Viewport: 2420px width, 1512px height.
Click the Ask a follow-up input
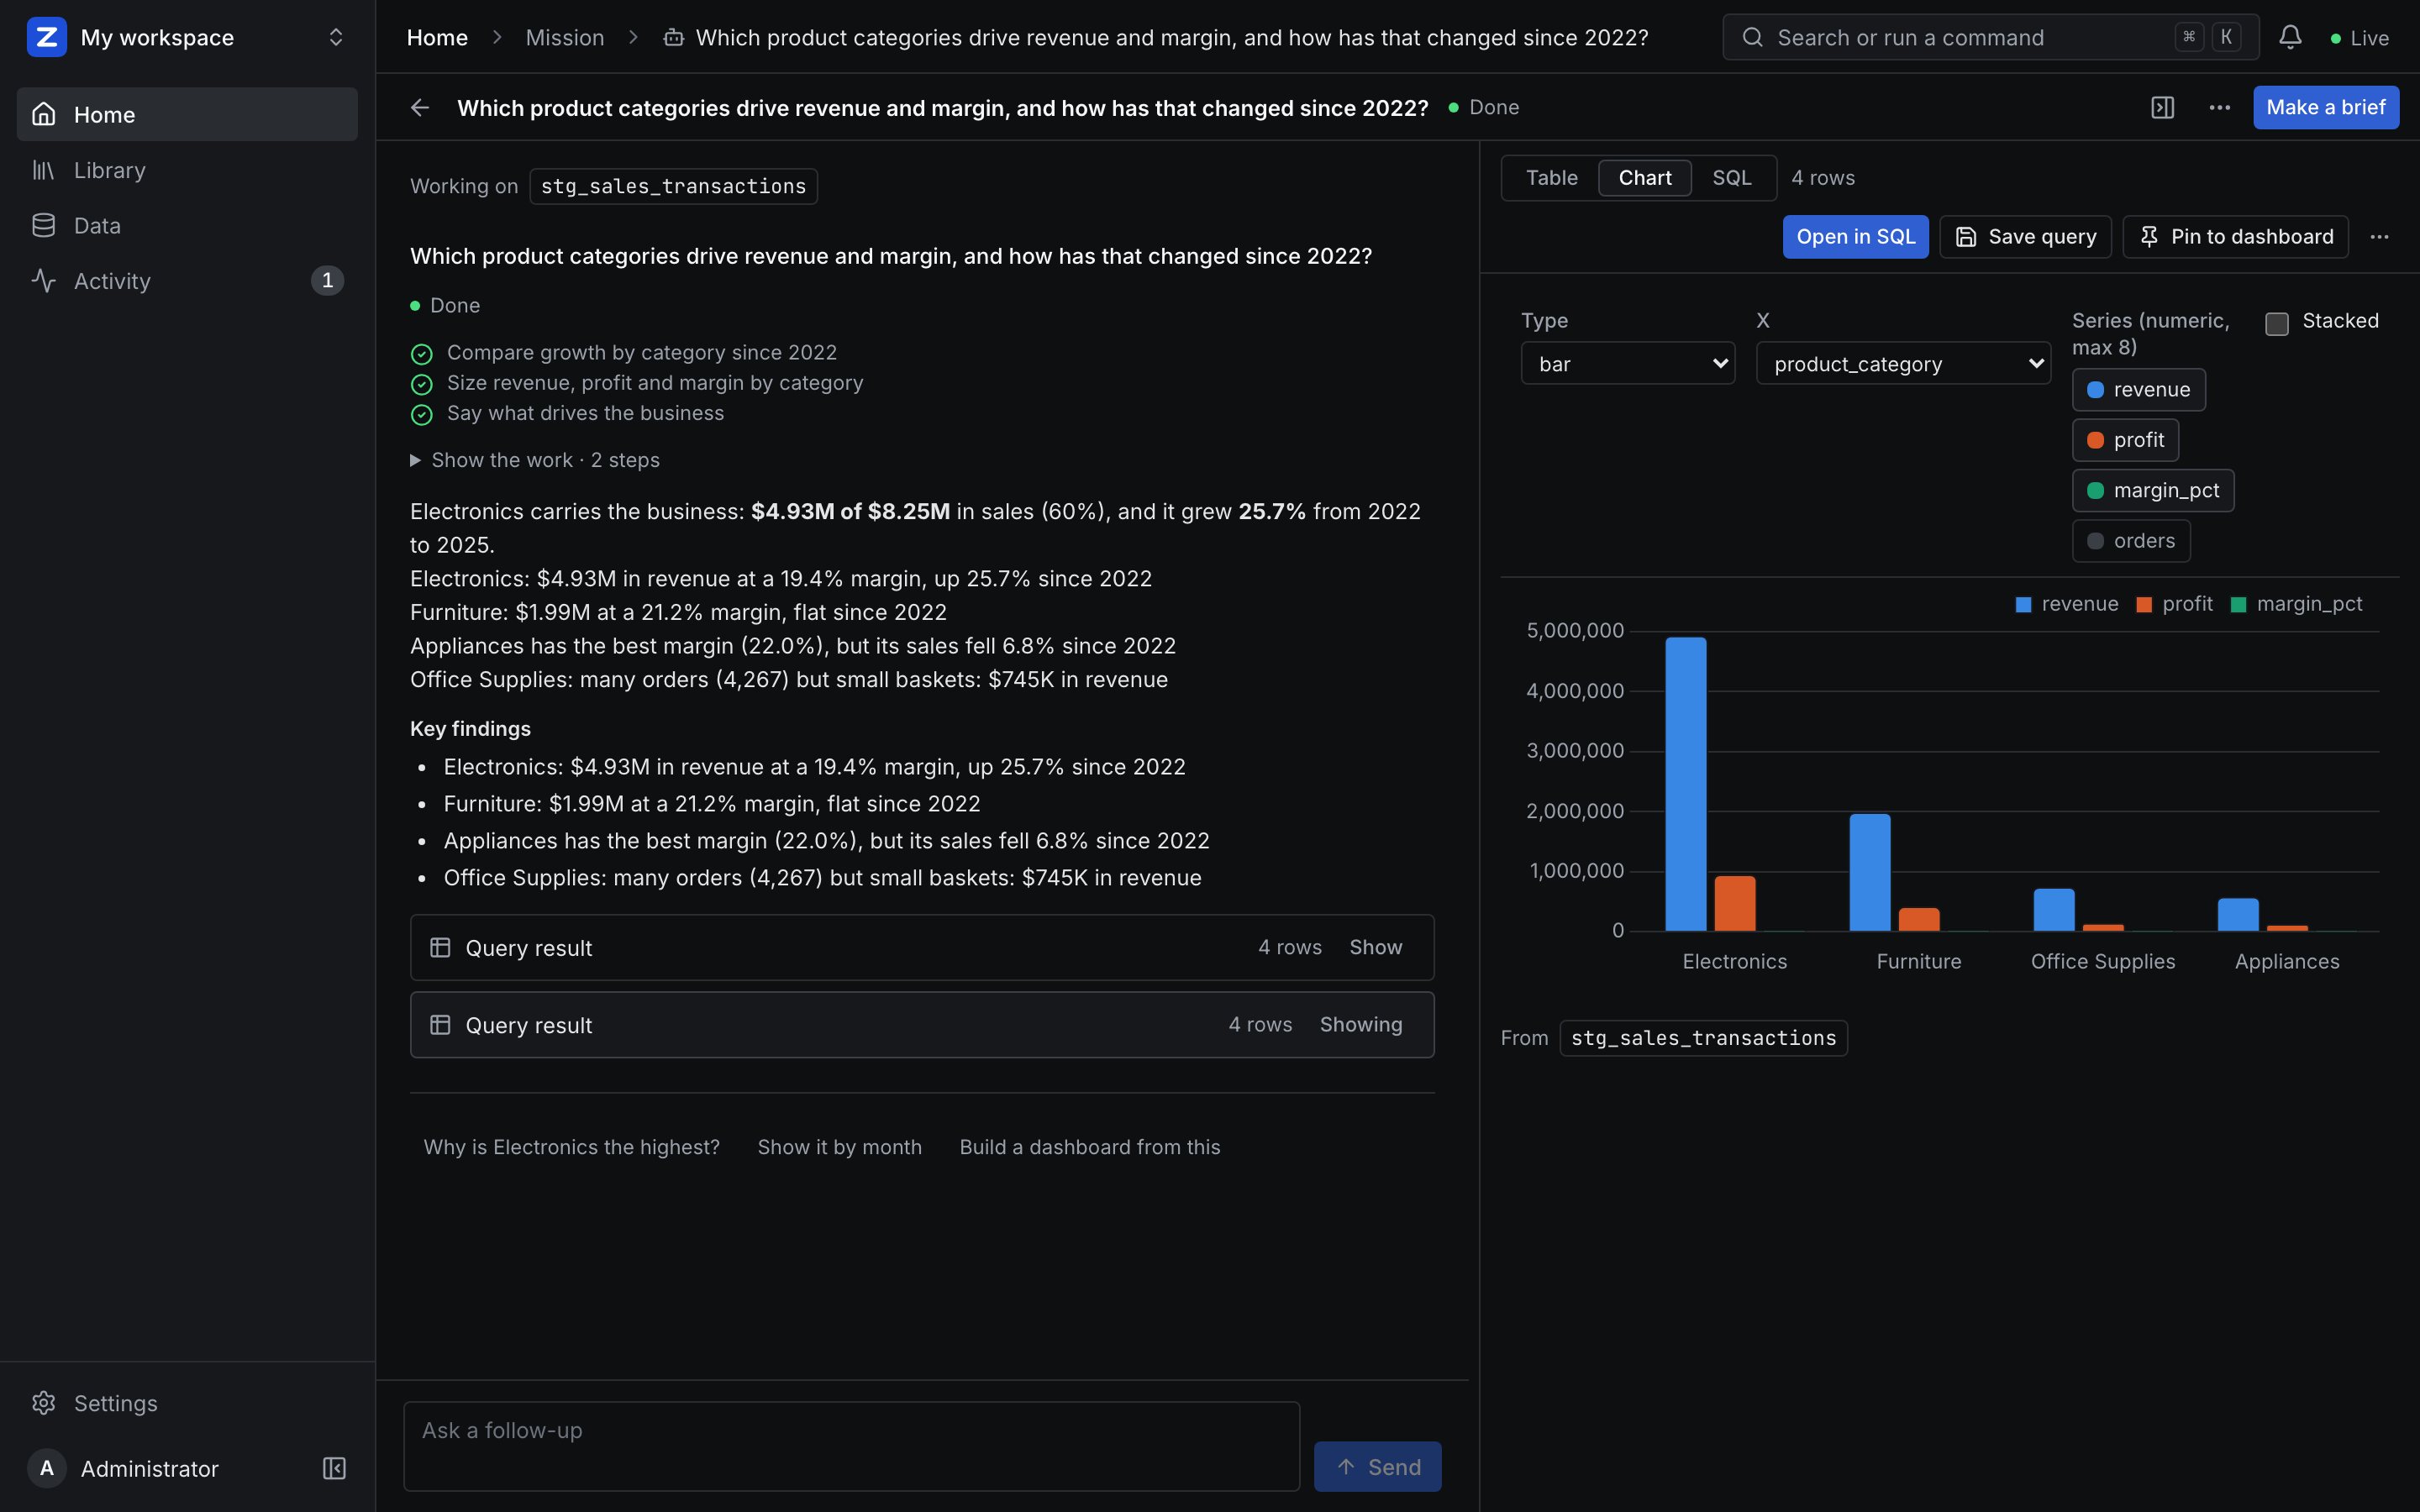851,1446
